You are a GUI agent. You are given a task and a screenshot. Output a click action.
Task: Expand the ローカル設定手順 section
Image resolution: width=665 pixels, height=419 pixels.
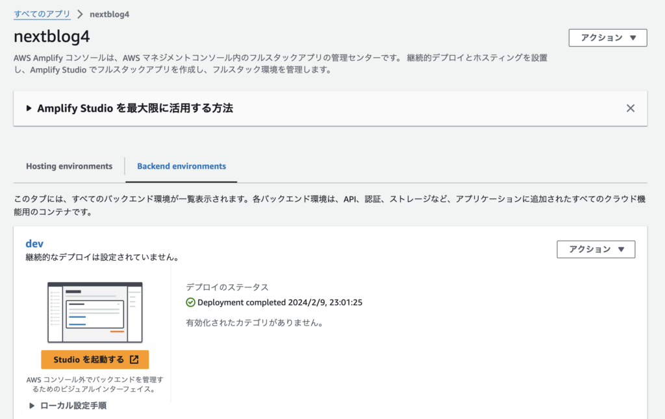[x=68, y=405]
